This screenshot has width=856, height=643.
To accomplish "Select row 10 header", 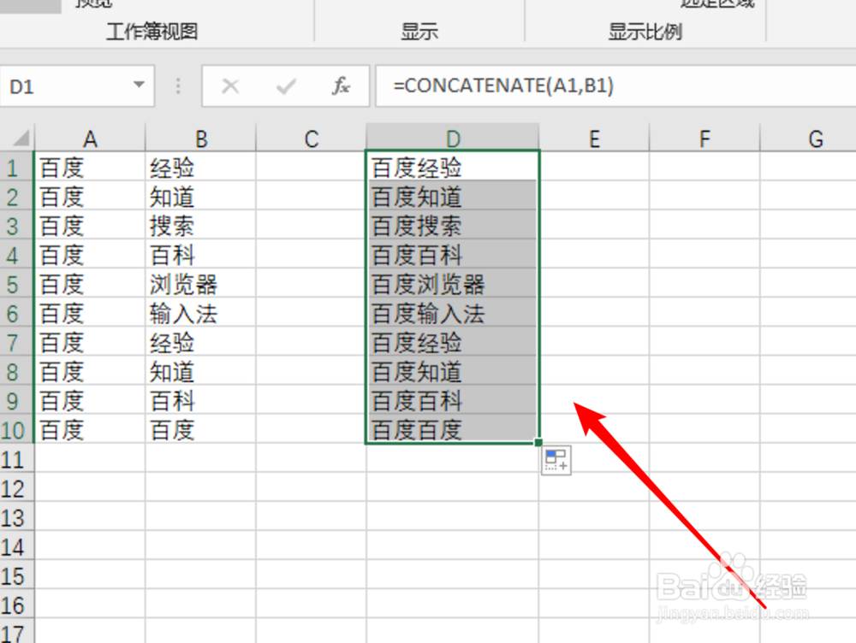I will [x=16, y=430].
